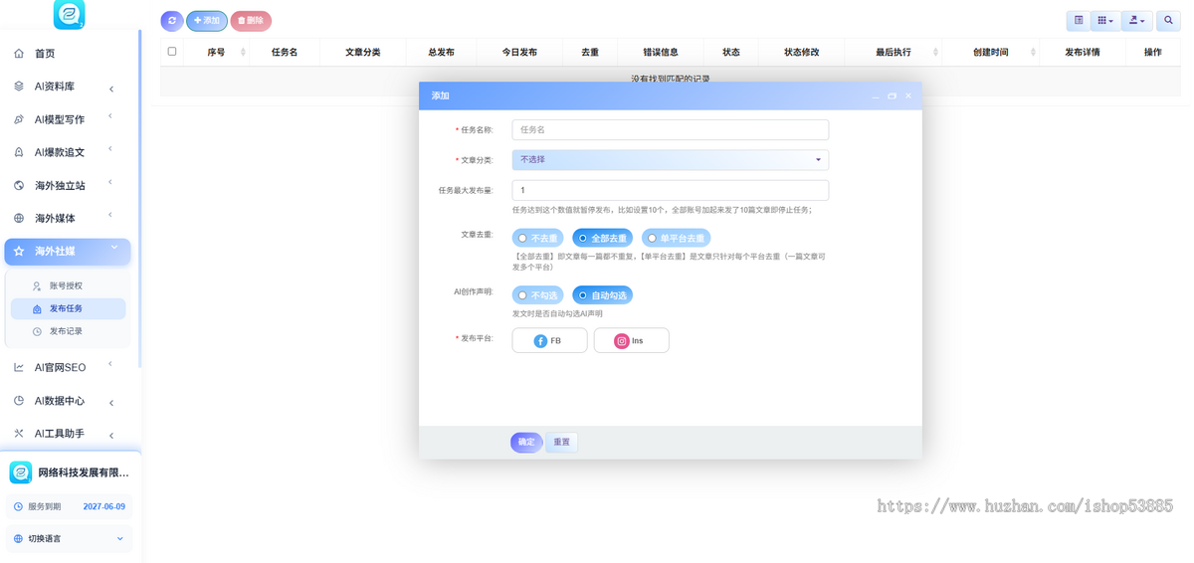This screenshot has width=1194, height=563.
Task: Focus the 任务名称 input field
Action: coord(671,129)
